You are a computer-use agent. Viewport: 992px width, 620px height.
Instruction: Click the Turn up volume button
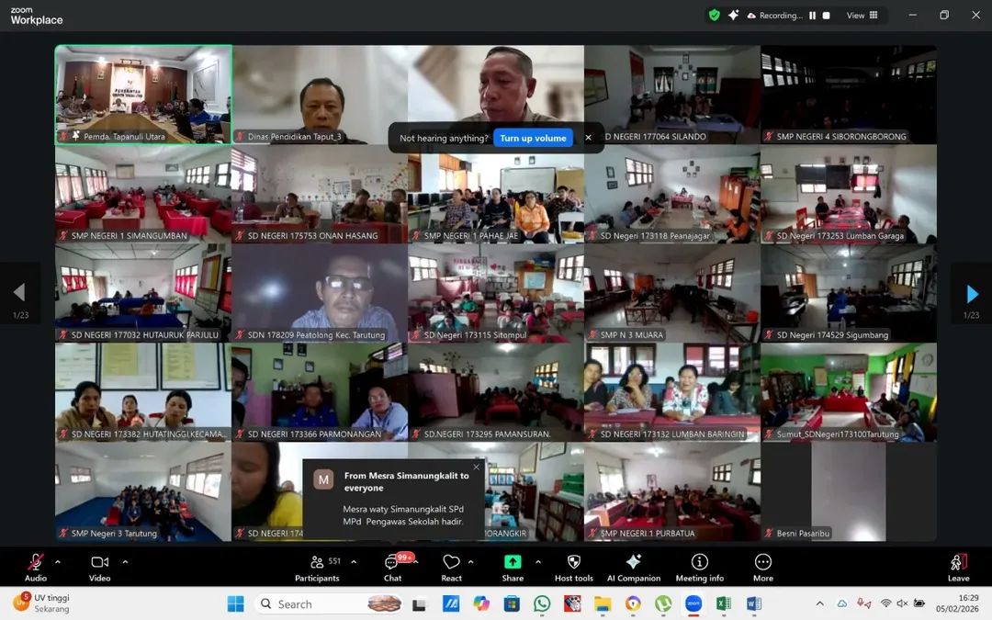tap(533, 138)
